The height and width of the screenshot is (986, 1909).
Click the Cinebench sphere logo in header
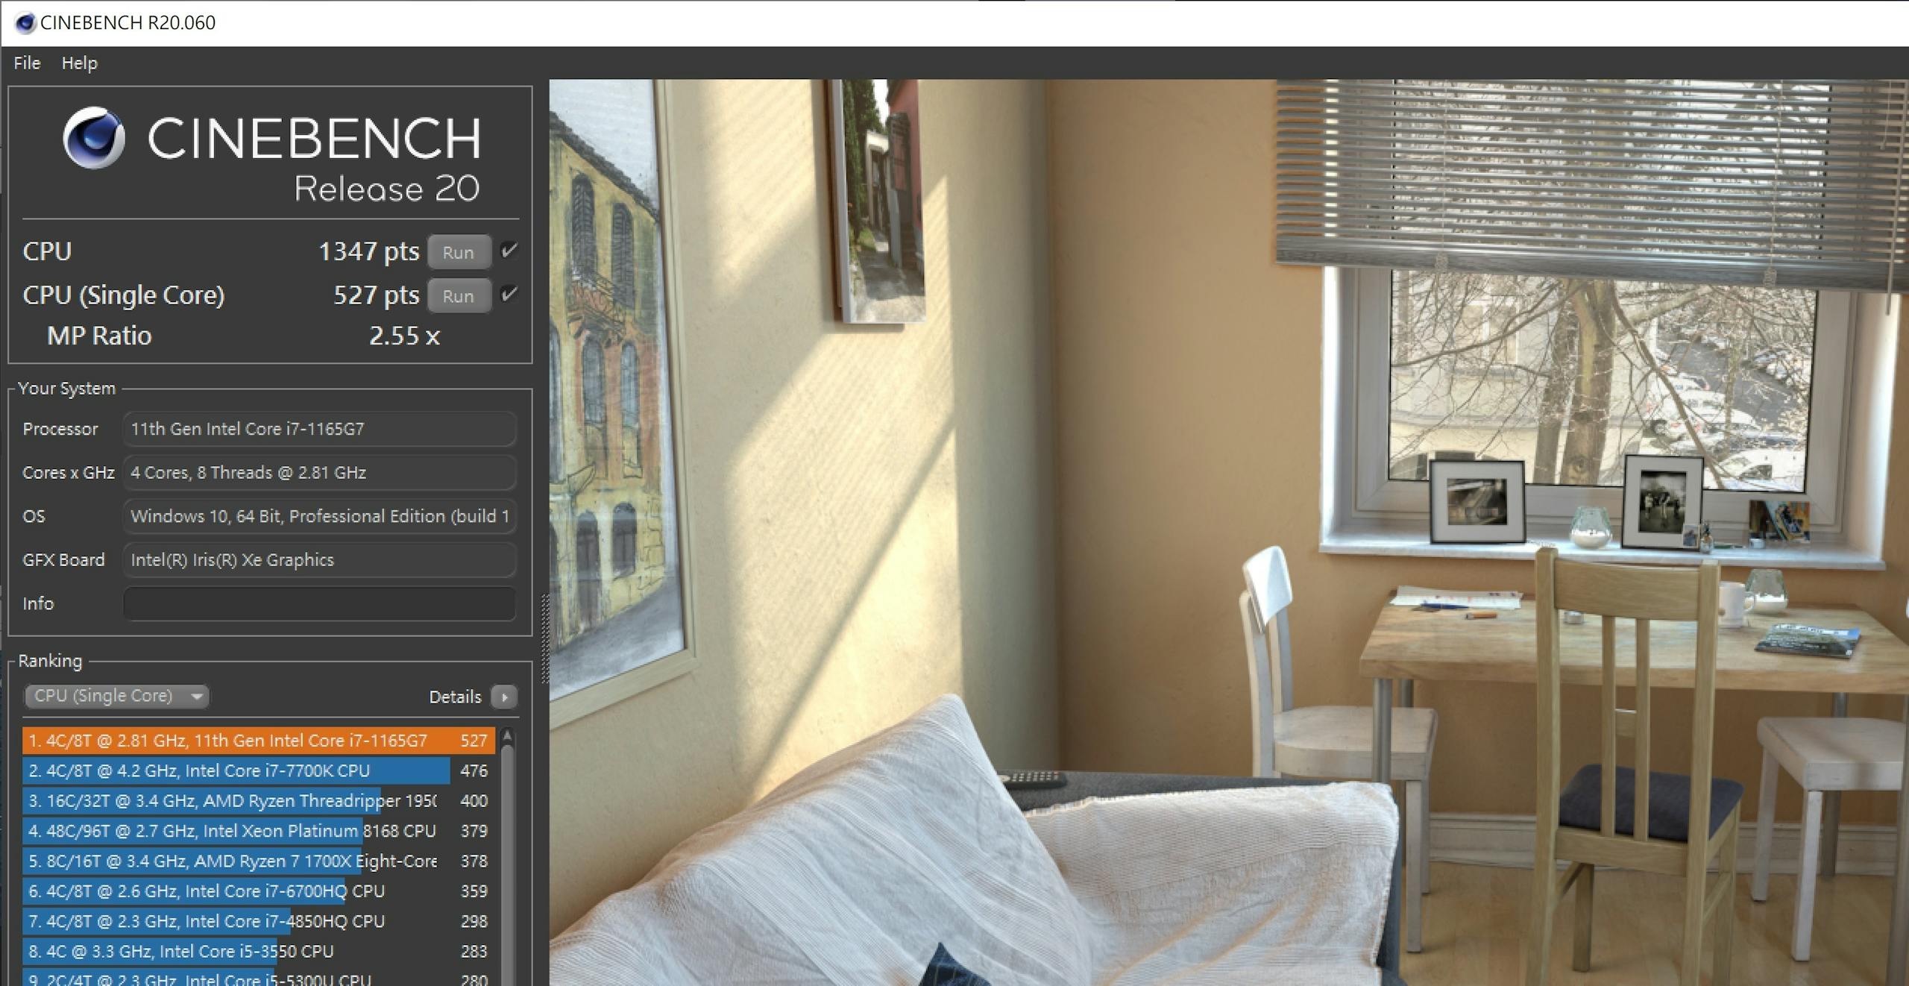click(x=93, y=138)
